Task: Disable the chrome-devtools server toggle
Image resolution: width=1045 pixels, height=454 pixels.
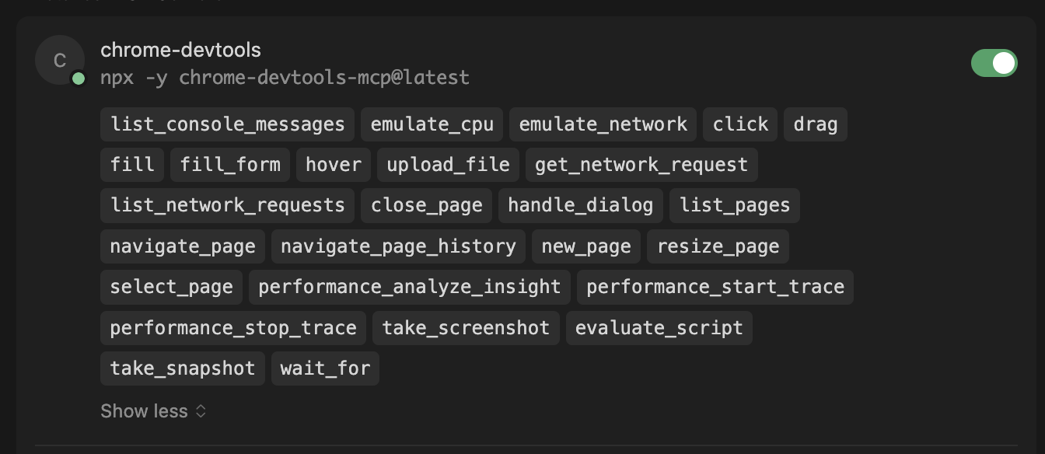Action: point(994,63)
